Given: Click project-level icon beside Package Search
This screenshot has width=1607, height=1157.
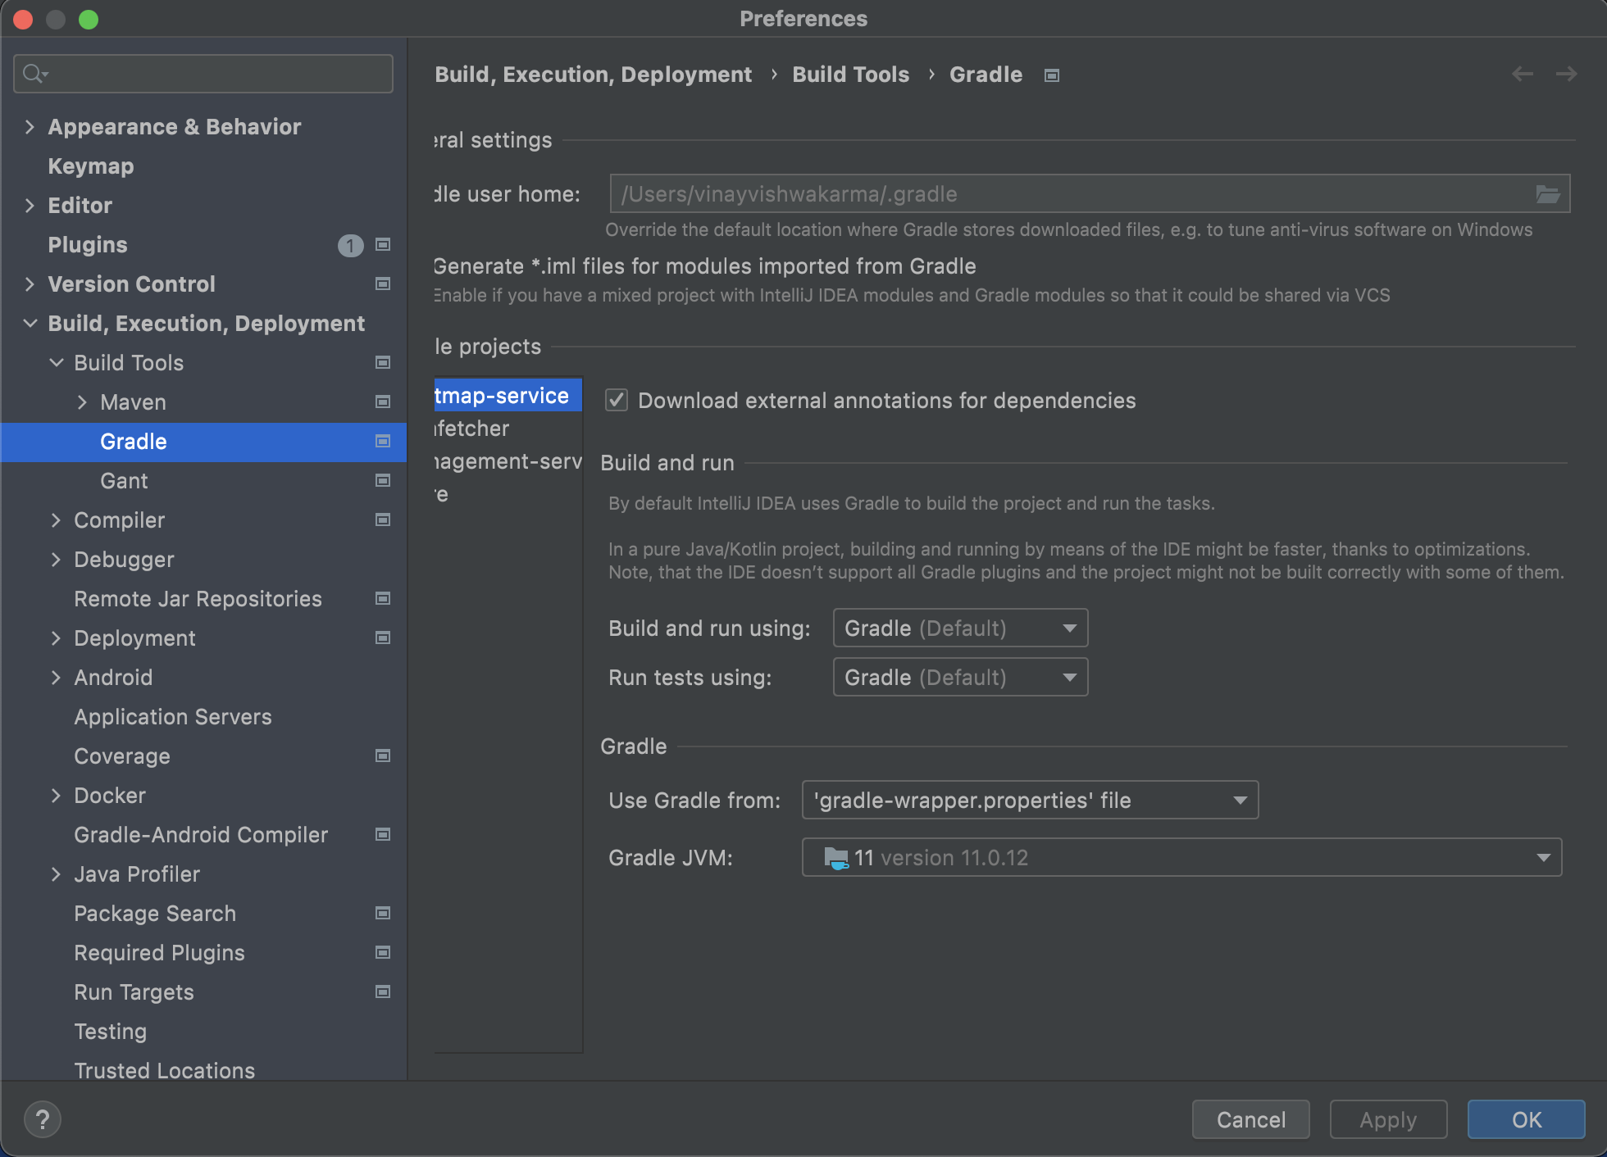Looking at the screenshot, I should click(383, 913).
